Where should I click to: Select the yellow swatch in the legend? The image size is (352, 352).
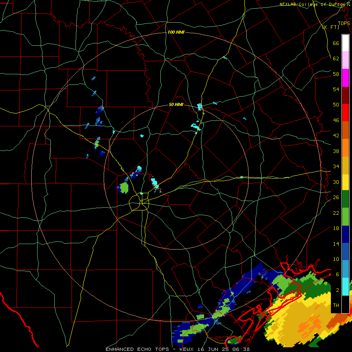345,182
